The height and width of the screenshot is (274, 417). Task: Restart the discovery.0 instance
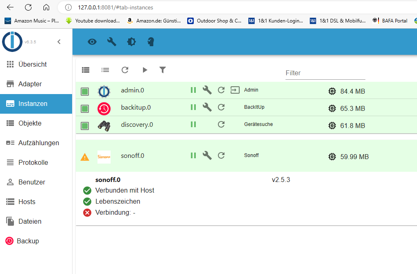221,124
